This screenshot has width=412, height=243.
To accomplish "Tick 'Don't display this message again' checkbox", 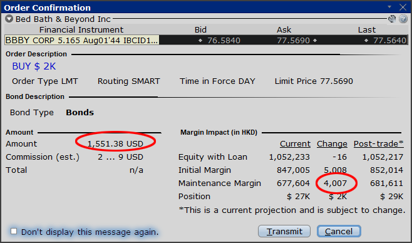I will (x=14, y=231).
